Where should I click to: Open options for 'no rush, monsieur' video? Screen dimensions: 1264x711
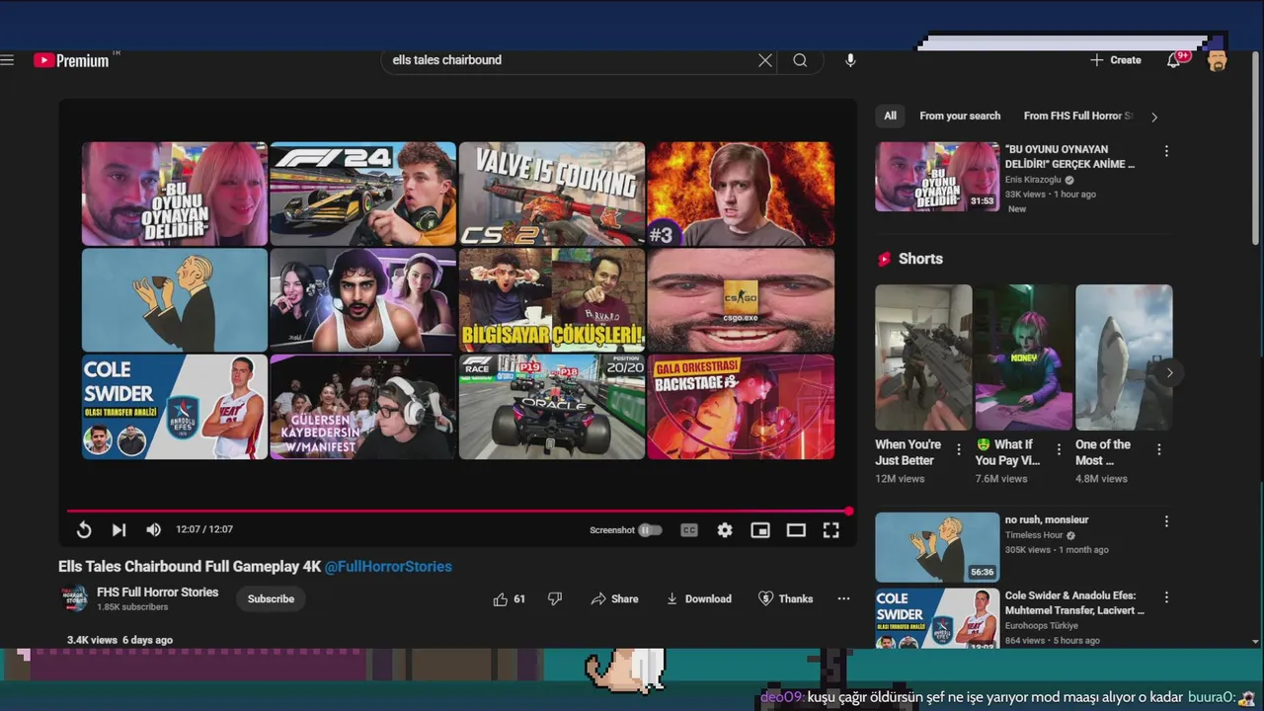click(1166, 521)
